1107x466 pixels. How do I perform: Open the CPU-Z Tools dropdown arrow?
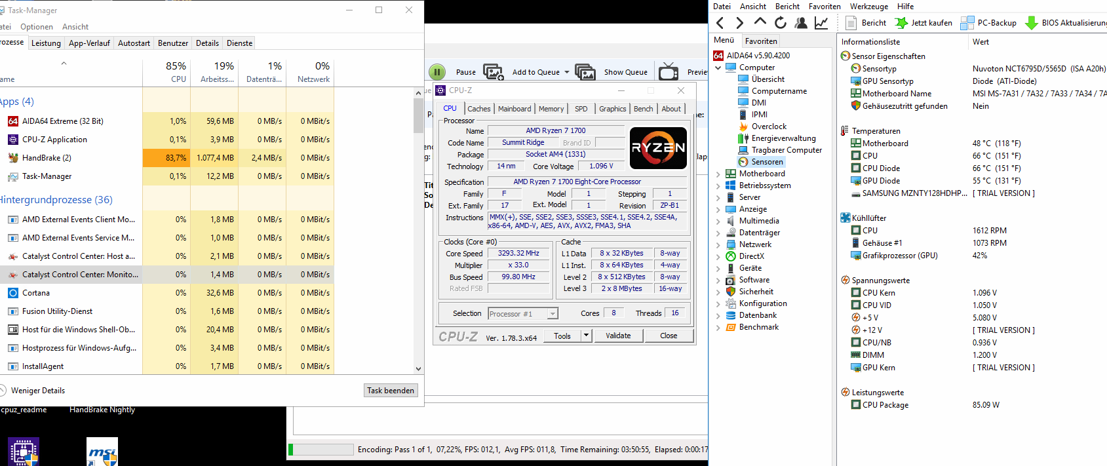click(x=586, y=336)
